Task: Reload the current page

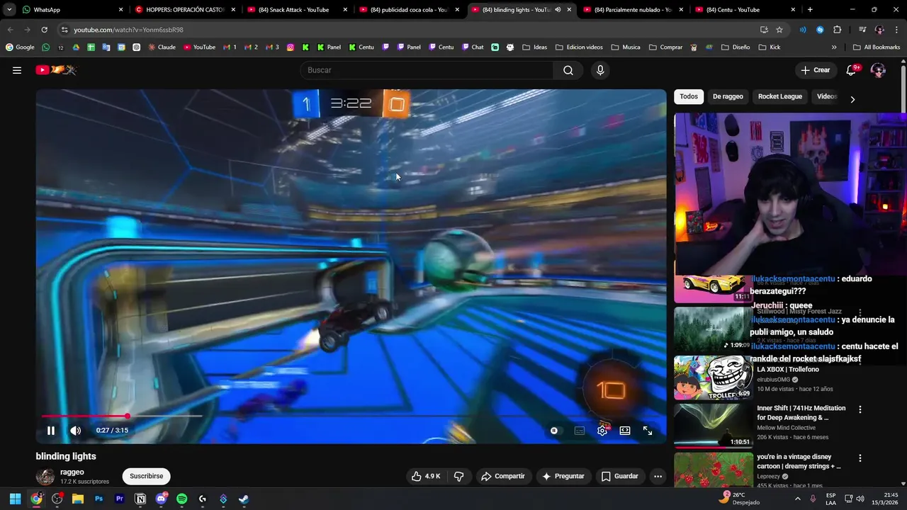Action: pos(44,30)
